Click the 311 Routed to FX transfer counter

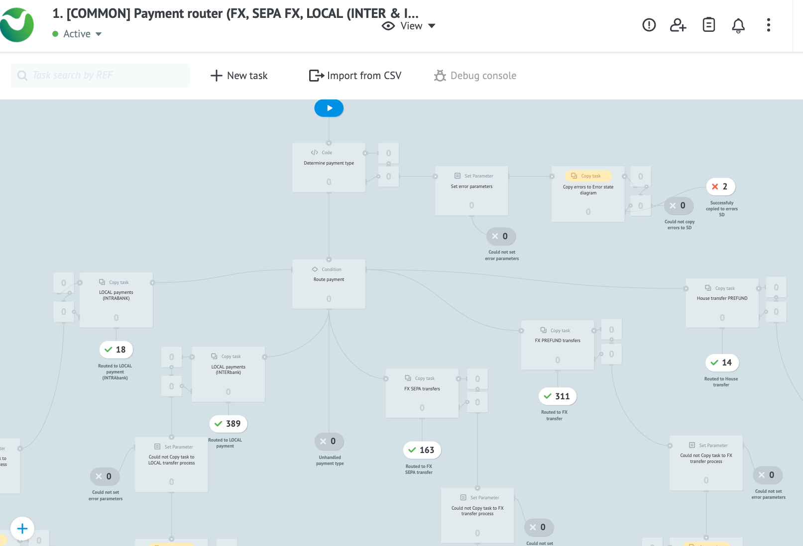[558, 396]
